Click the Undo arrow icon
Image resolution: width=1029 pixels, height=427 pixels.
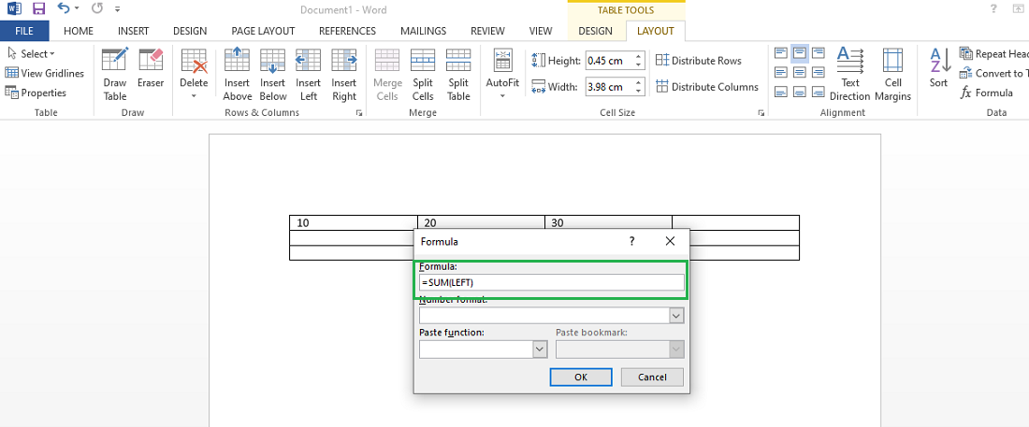coord(63,8)
